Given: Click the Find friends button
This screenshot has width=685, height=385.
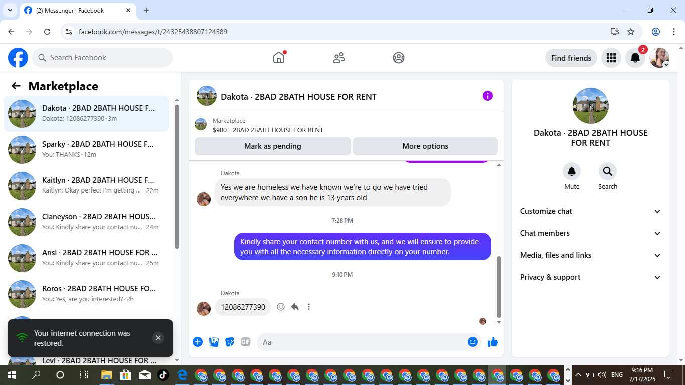Looking at the screenshot, I should point(571,58).
